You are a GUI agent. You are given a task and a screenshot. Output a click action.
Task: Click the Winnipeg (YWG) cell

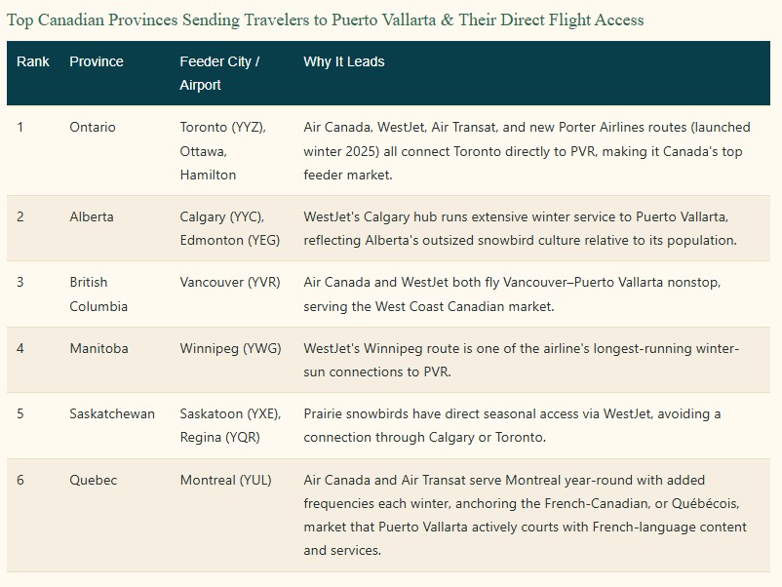tap(230, 348)
